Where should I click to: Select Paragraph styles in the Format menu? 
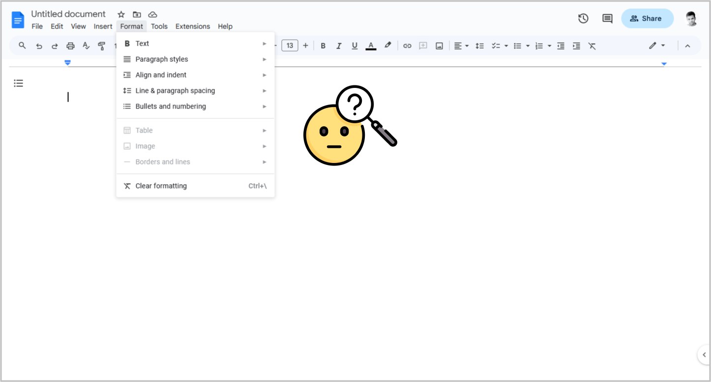161,59
